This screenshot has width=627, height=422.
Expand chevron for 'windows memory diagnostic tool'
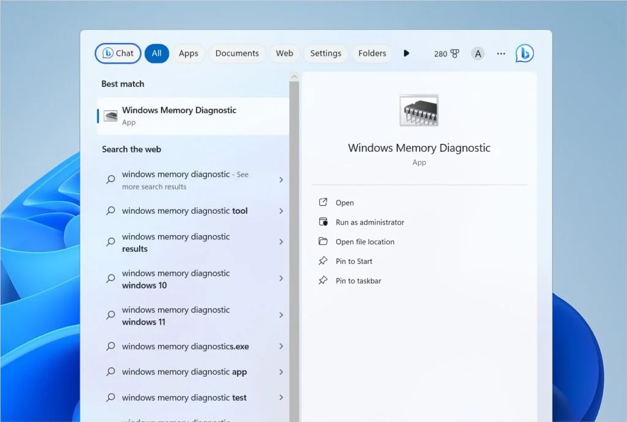click(281, 211)
